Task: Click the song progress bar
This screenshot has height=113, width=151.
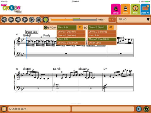Action: coord(74,20)
